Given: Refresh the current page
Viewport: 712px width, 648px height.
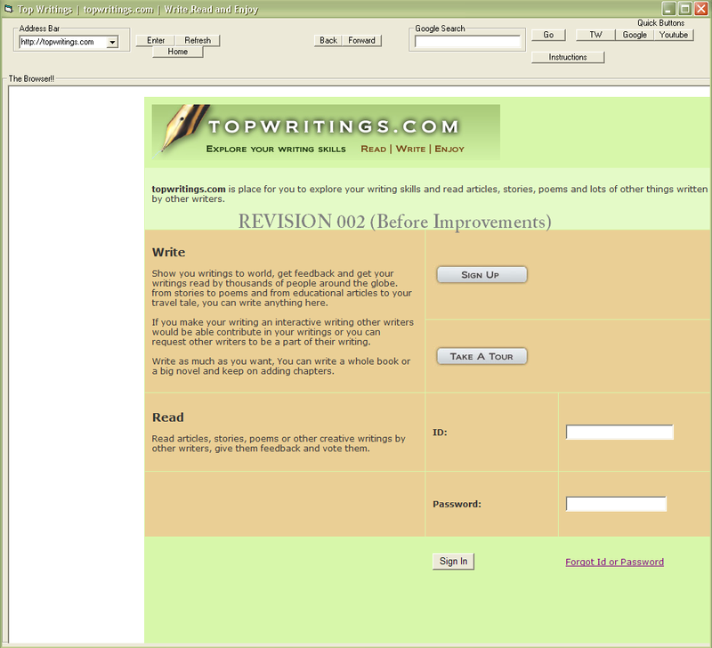Looking at the screenshot, I should coord(198,40).
